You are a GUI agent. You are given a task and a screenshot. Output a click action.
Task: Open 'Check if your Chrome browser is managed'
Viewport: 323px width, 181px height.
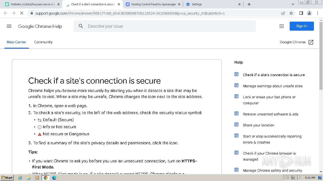[x=269, y=156]
